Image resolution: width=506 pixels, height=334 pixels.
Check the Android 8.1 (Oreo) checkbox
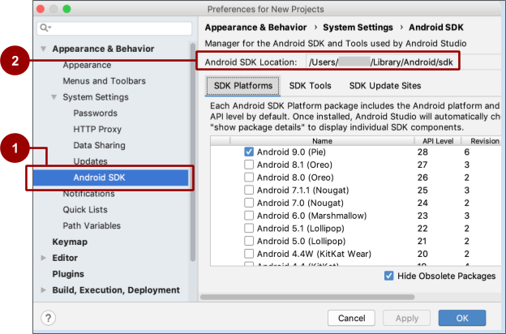(x=249, y=165)
